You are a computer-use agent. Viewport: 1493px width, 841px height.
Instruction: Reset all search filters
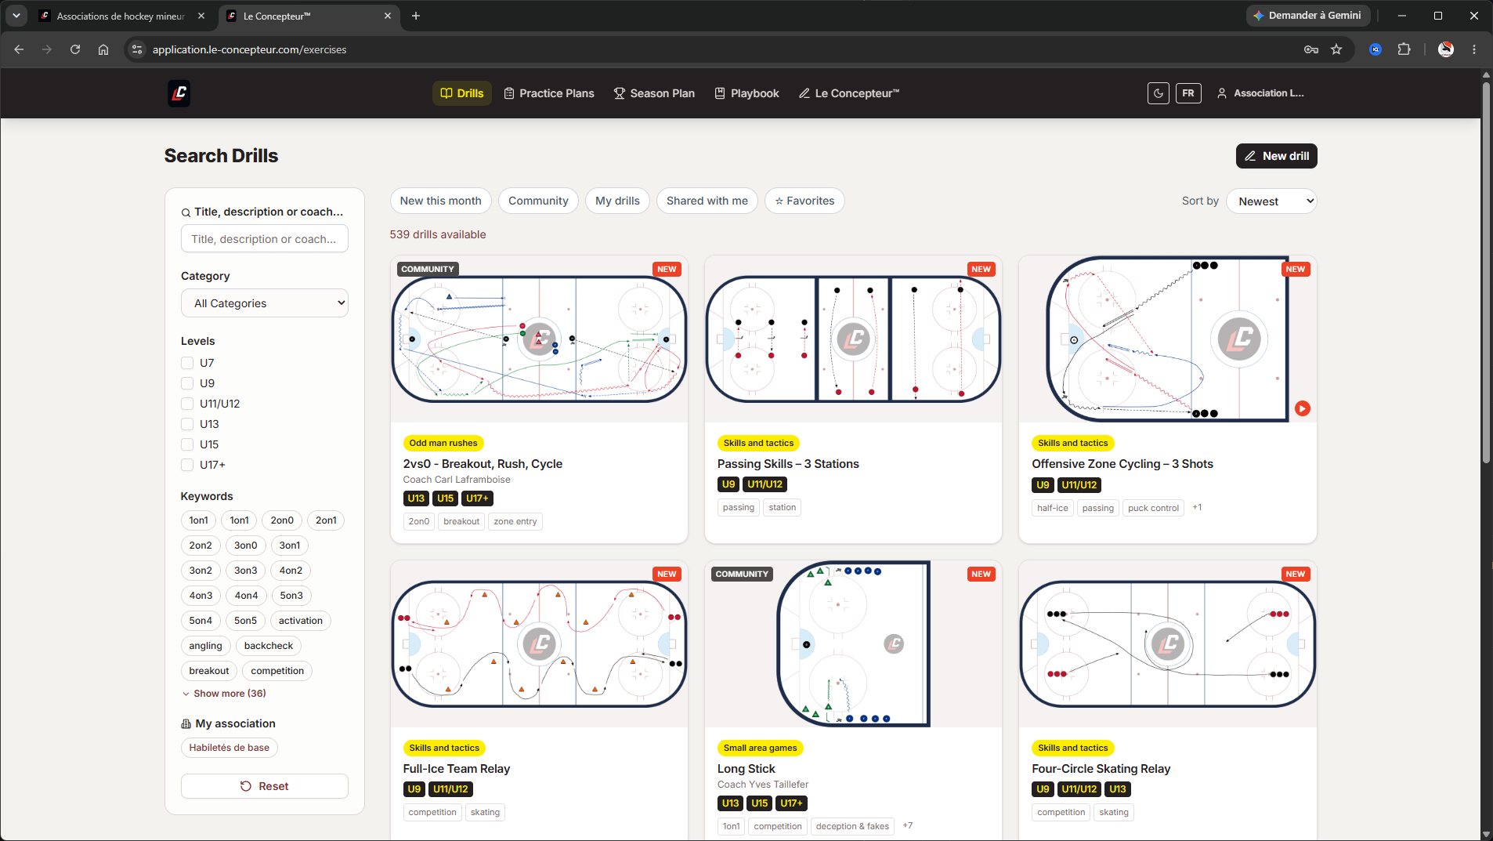(x=265, y=786)
